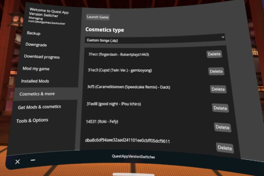The image size is (264, 176).
Task: Show Download progress
Action: click(x=42, y=57)
